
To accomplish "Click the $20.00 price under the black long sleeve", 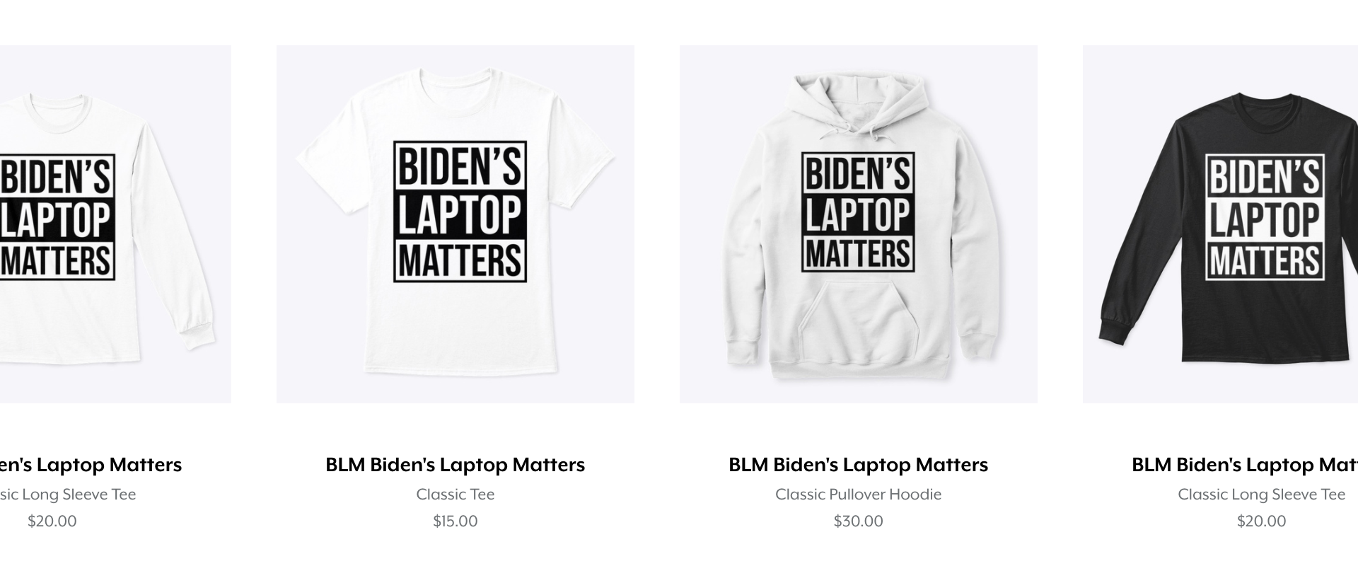I will pyautogui.click(x=1261, y=521).
